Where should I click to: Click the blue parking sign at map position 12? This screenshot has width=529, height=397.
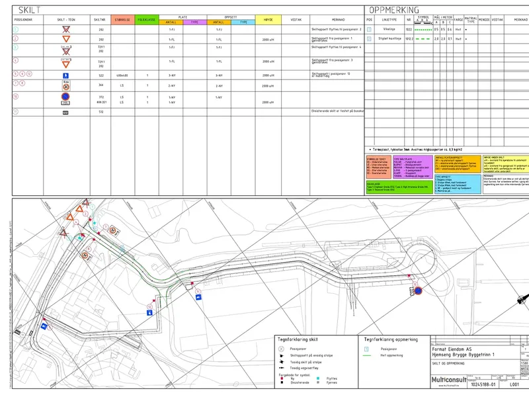[149, 312]
